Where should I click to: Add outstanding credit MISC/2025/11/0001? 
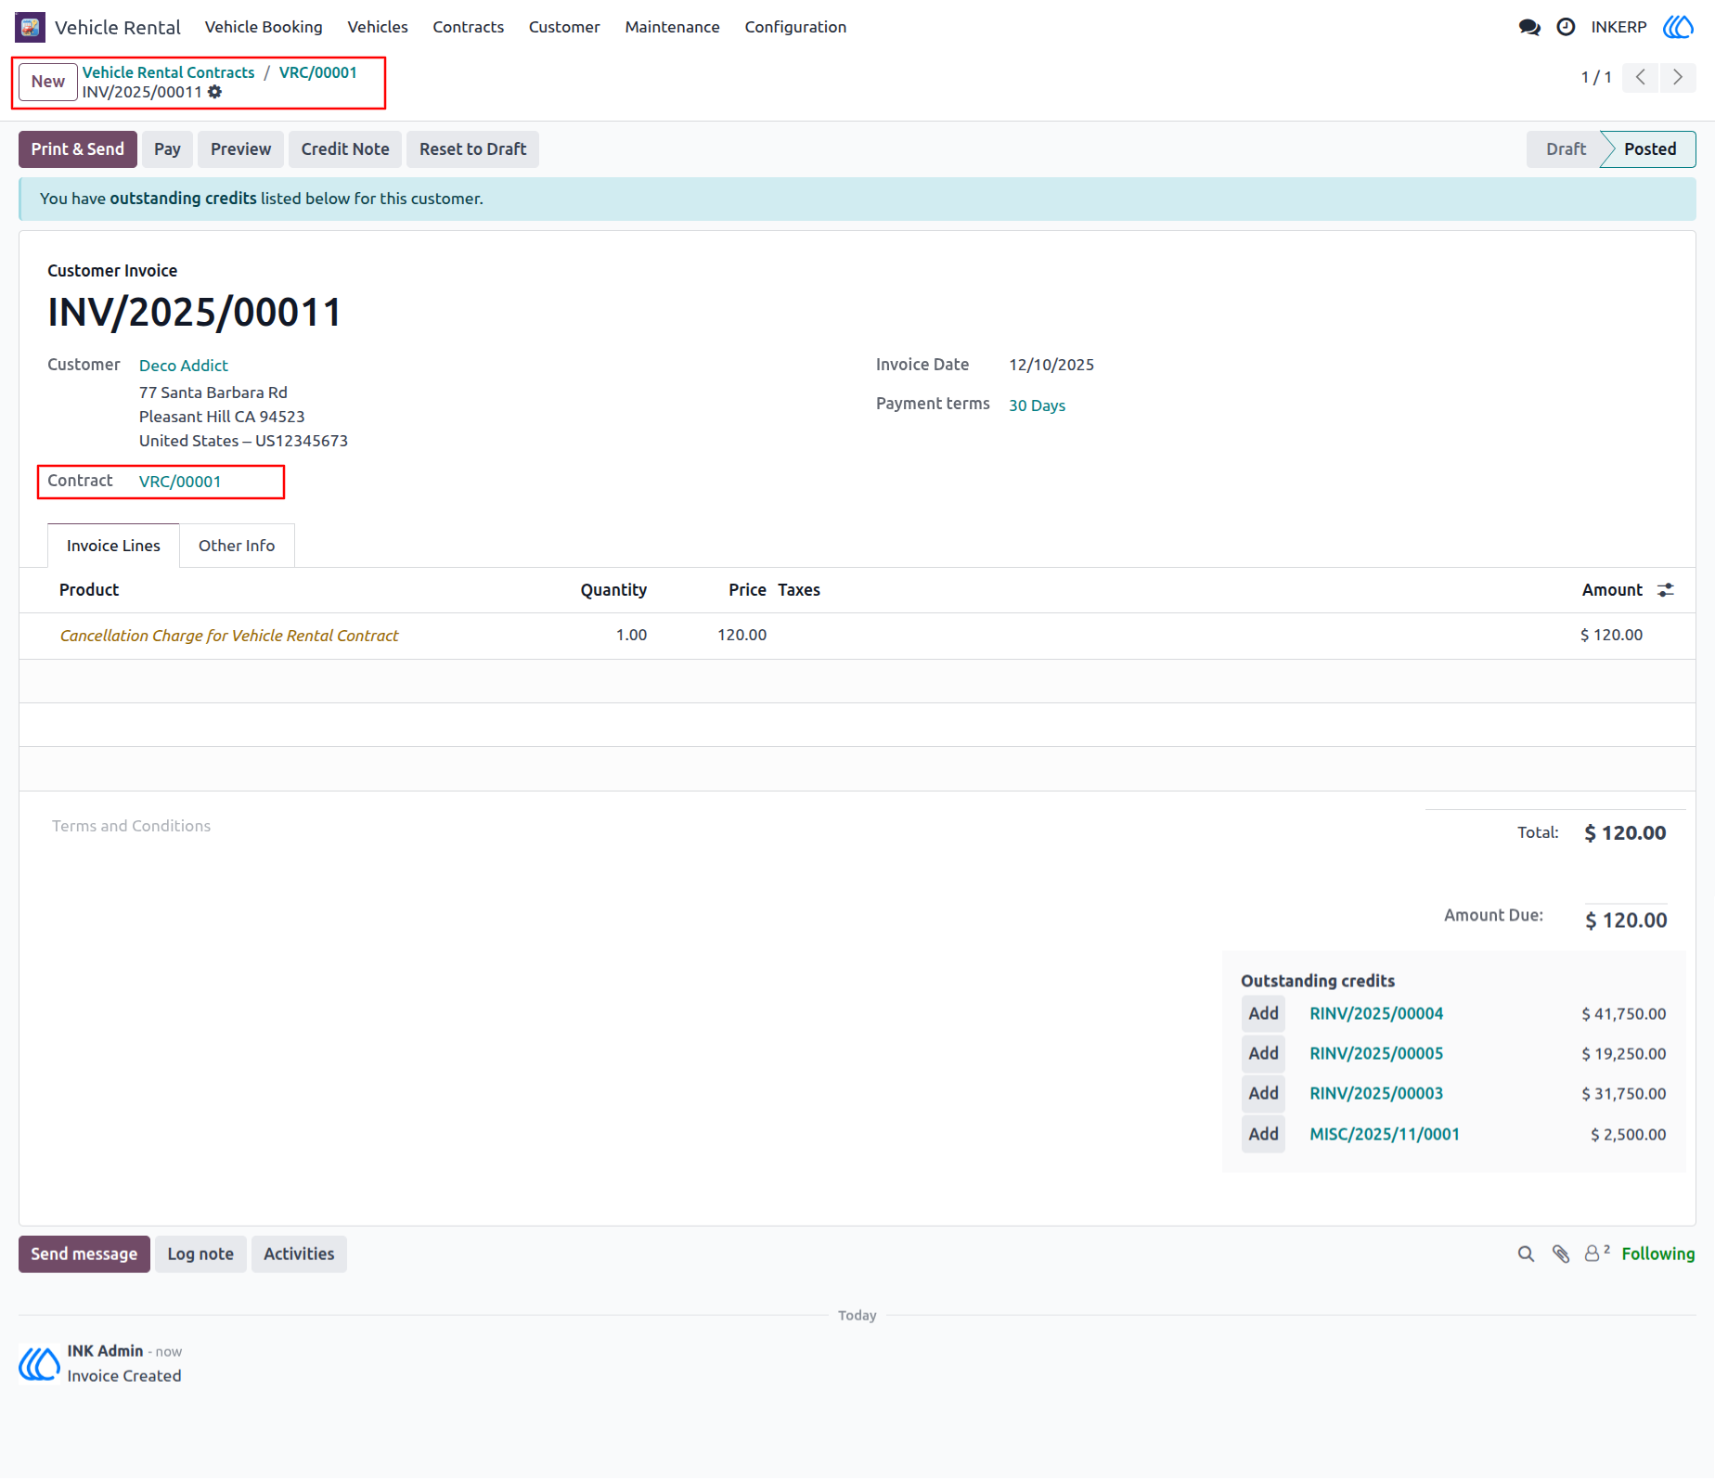click(1263, 1134)
